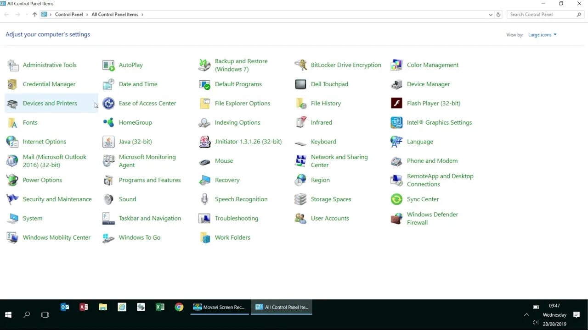Click the Device Manager icon
Screen dimensions: 588x330
(x=396, y=84)
